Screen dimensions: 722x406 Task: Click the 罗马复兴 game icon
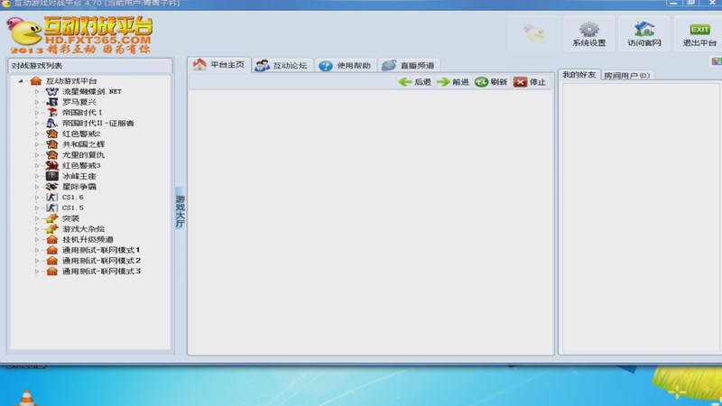(52, 102)
